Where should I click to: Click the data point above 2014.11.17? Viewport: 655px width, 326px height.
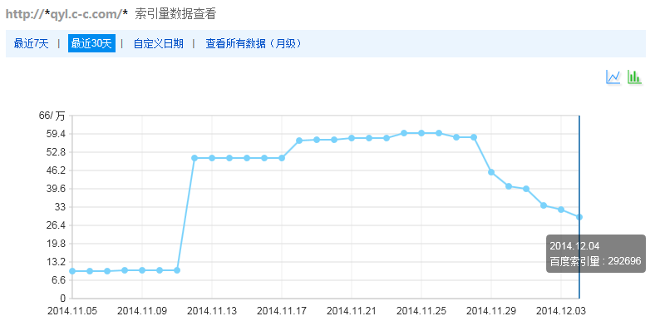(x=282, y=158)
